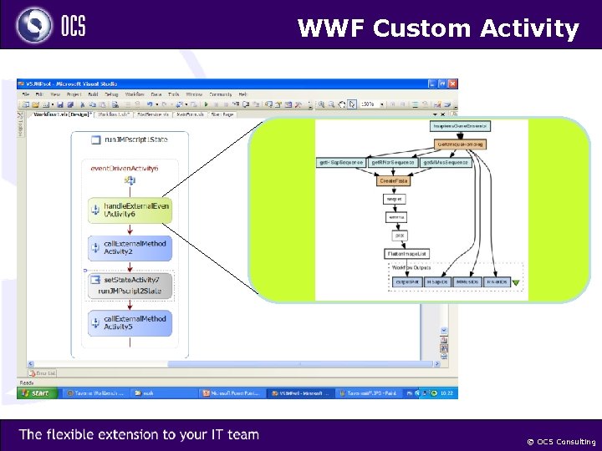The width and height of the screenshot is (602, 451).
Task: Click the vertical scrollbar down arrow
Action: point(444,331)
